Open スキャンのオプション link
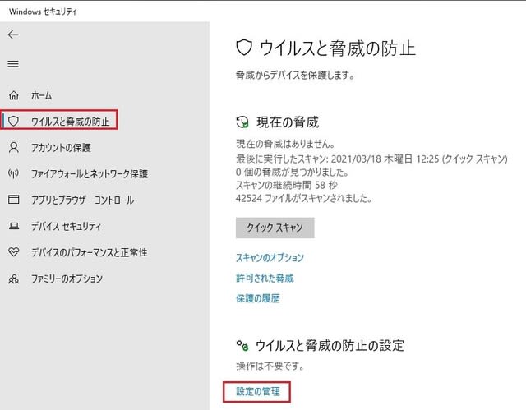This screenshot has height=410, width=526. point(270,257)
